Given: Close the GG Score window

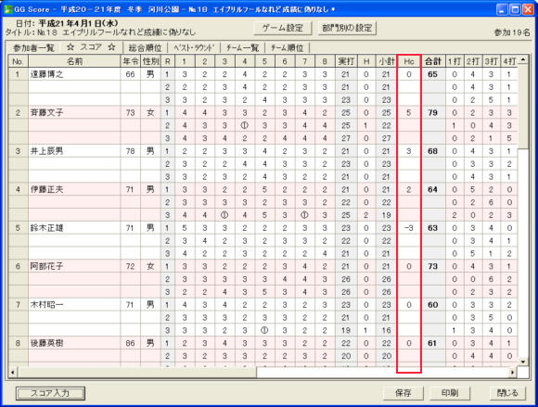Looking at the screenshot, I should 528,9.
